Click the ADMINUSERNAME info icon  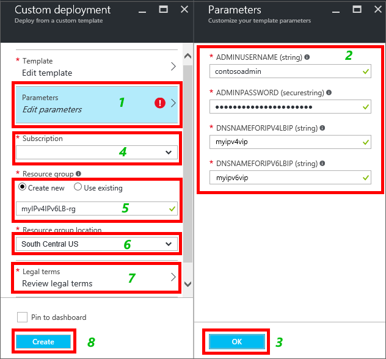tap(307, 57)
